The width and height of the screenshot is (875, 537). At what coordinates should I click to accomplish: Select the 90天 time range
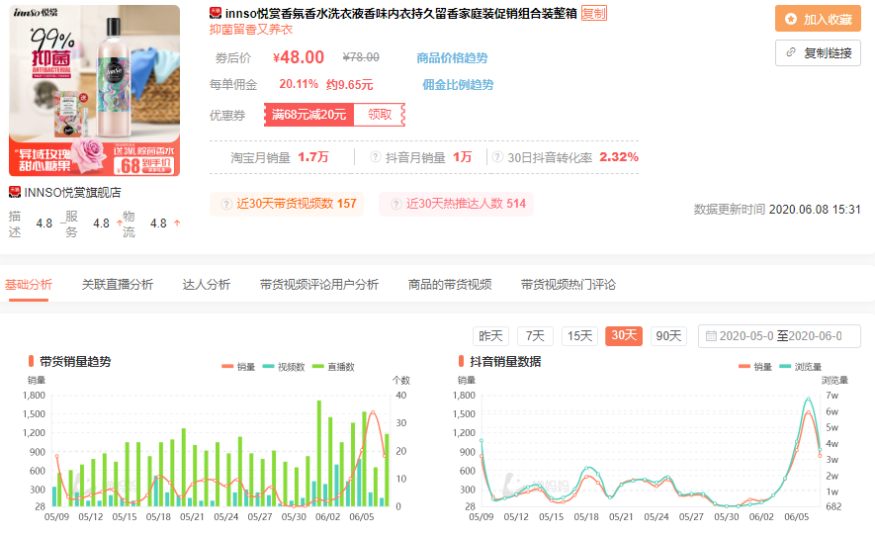668,336
